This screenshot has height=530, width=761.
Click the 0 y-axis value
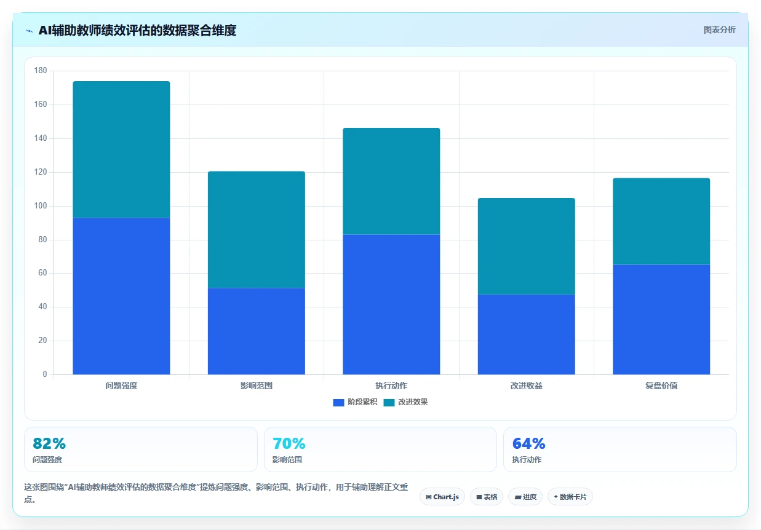[44, 374]
